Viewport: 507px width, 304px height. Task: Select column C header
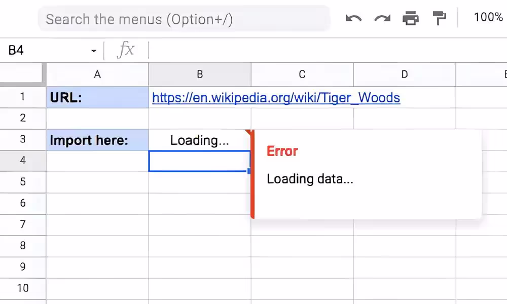[302, 74]
